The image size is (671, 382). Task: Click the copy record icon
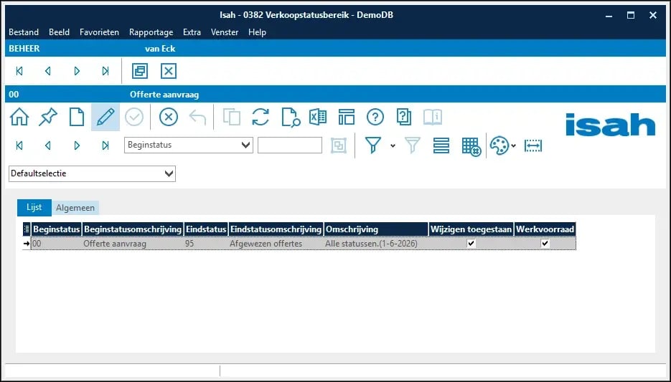(232, 117)
